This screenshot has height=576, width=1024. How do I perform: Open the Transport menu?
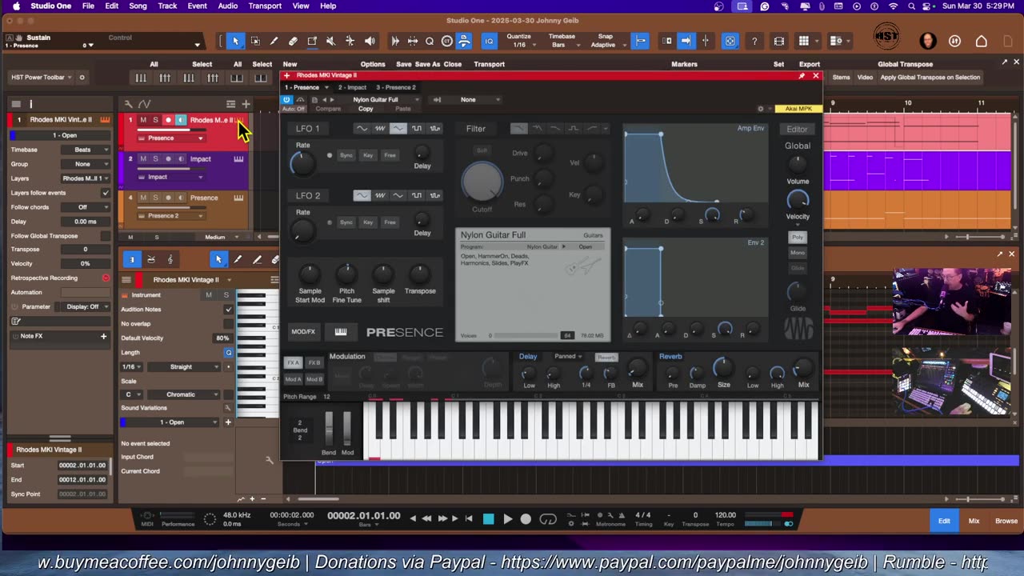(265, 6)
